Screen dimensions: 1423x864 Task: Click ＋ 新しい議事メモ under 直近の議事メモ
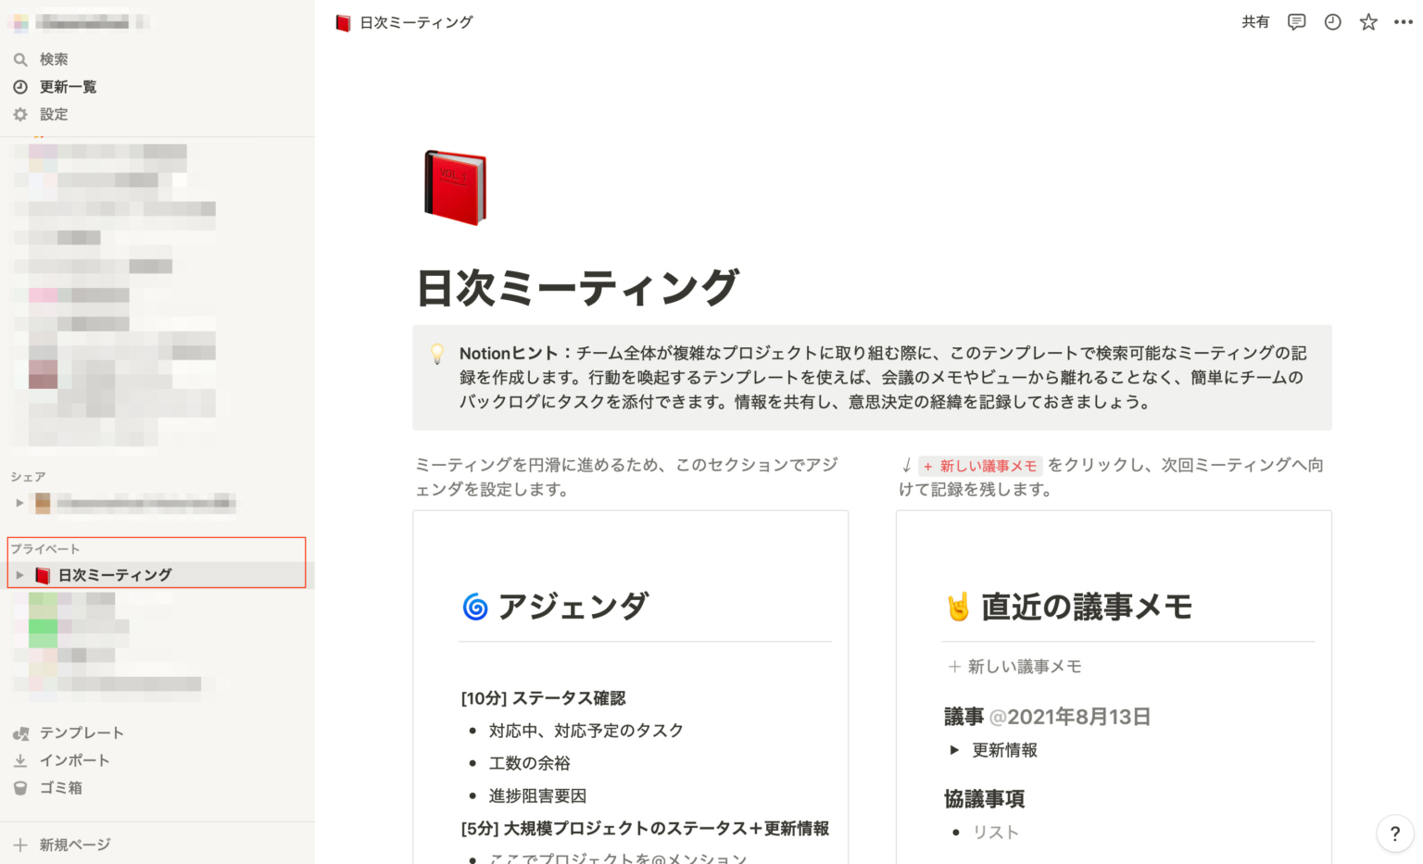pyautogui.click(x=1014, y=666)
